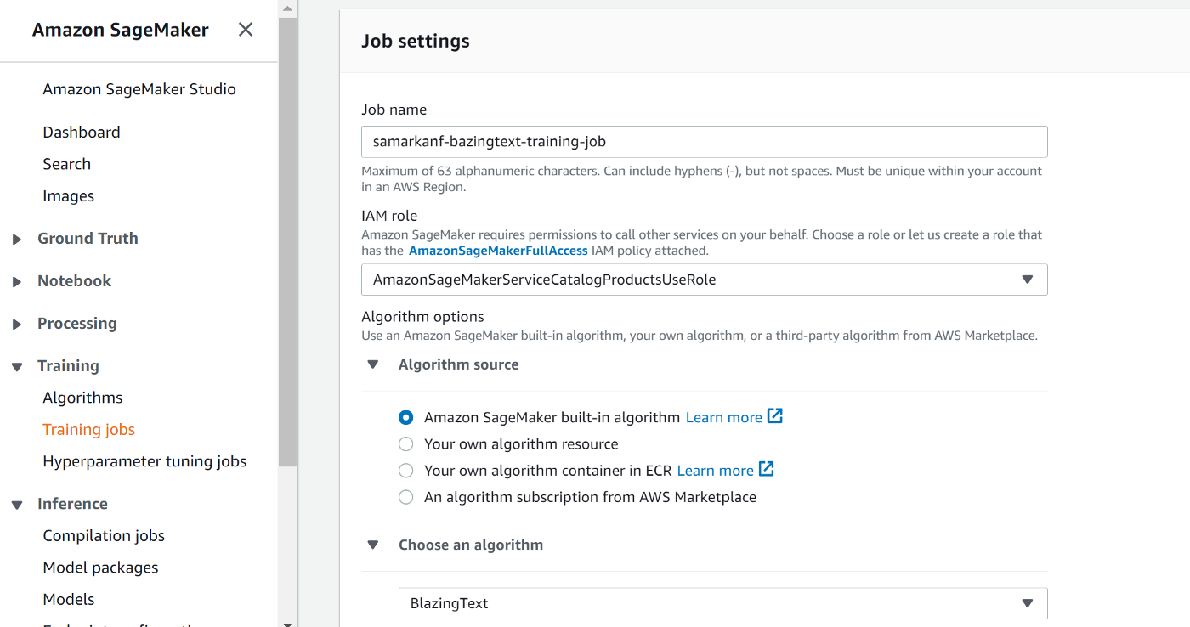Select Your own algorithm resource option
This screenshot has height=627, width=1190.
click(406, 443)
